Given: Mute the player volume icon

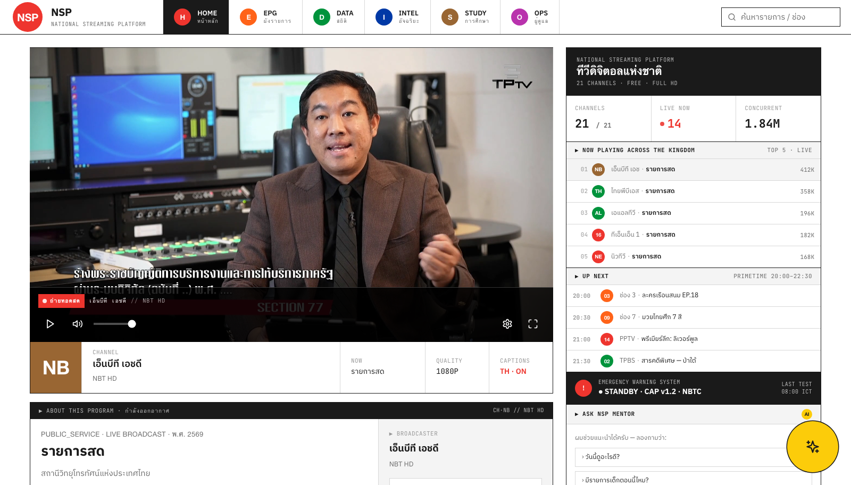Looking at the screenshot, I should pyautogui.click(x=78, y=324).
